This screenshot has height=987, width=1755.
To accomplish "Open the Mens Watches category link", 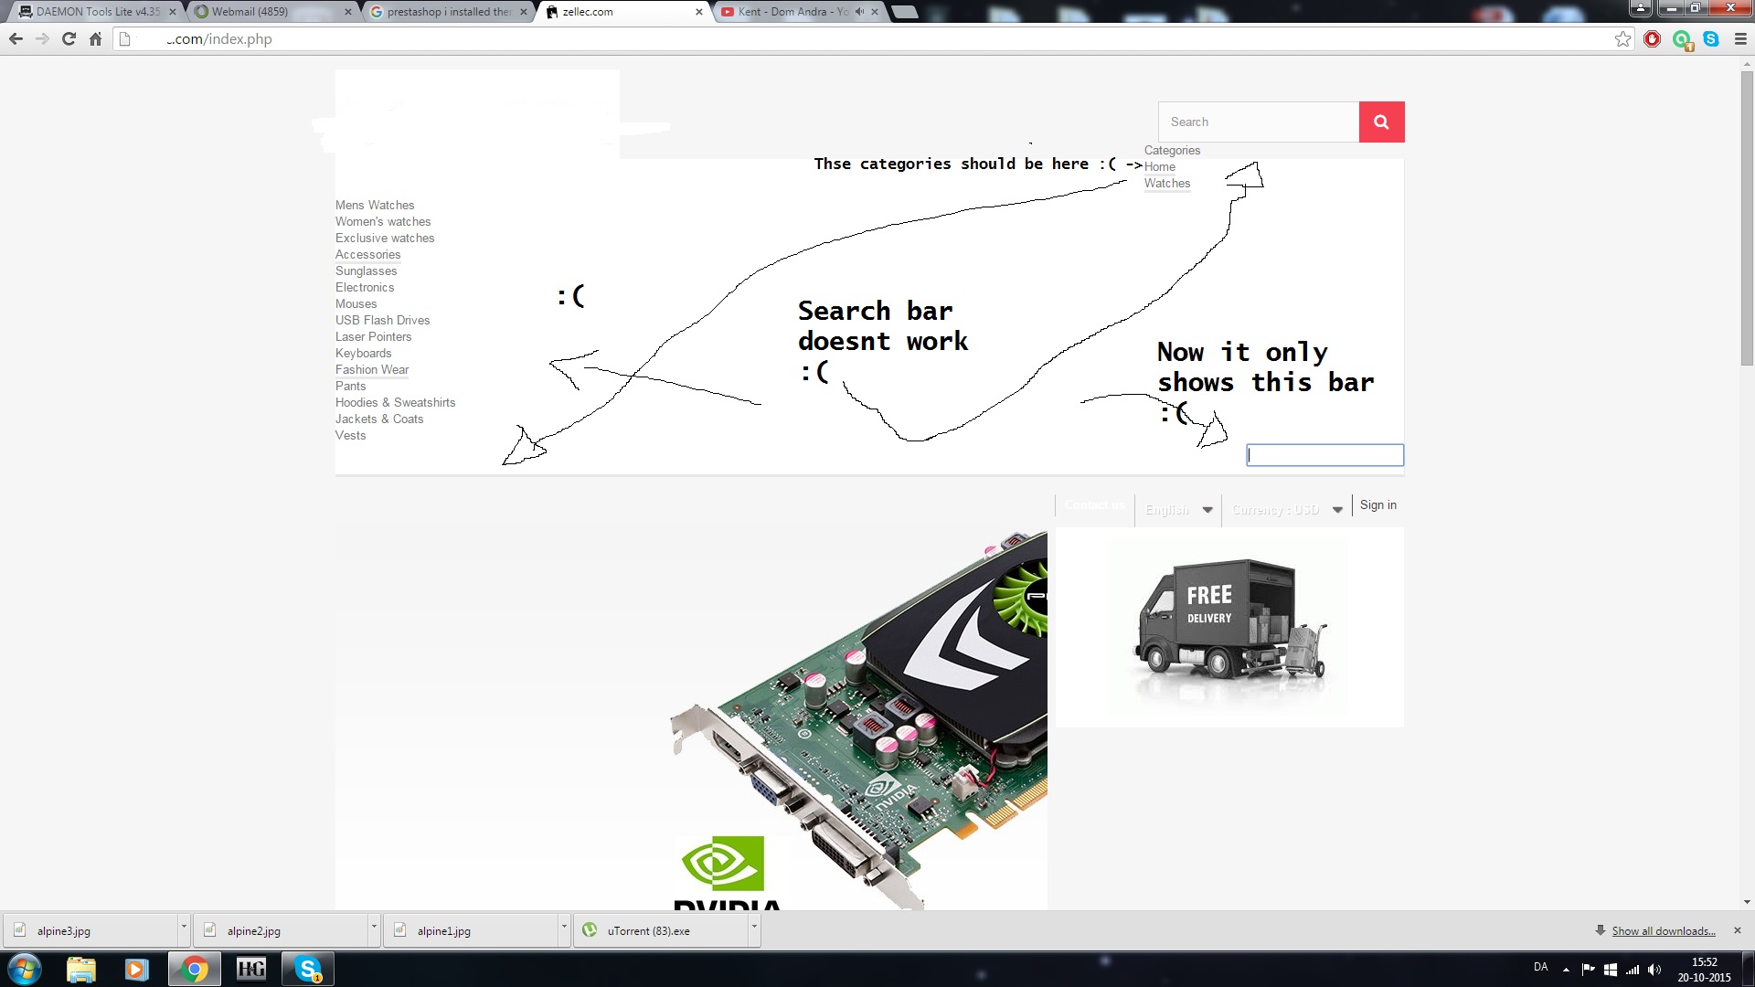I will pos(375,205).
